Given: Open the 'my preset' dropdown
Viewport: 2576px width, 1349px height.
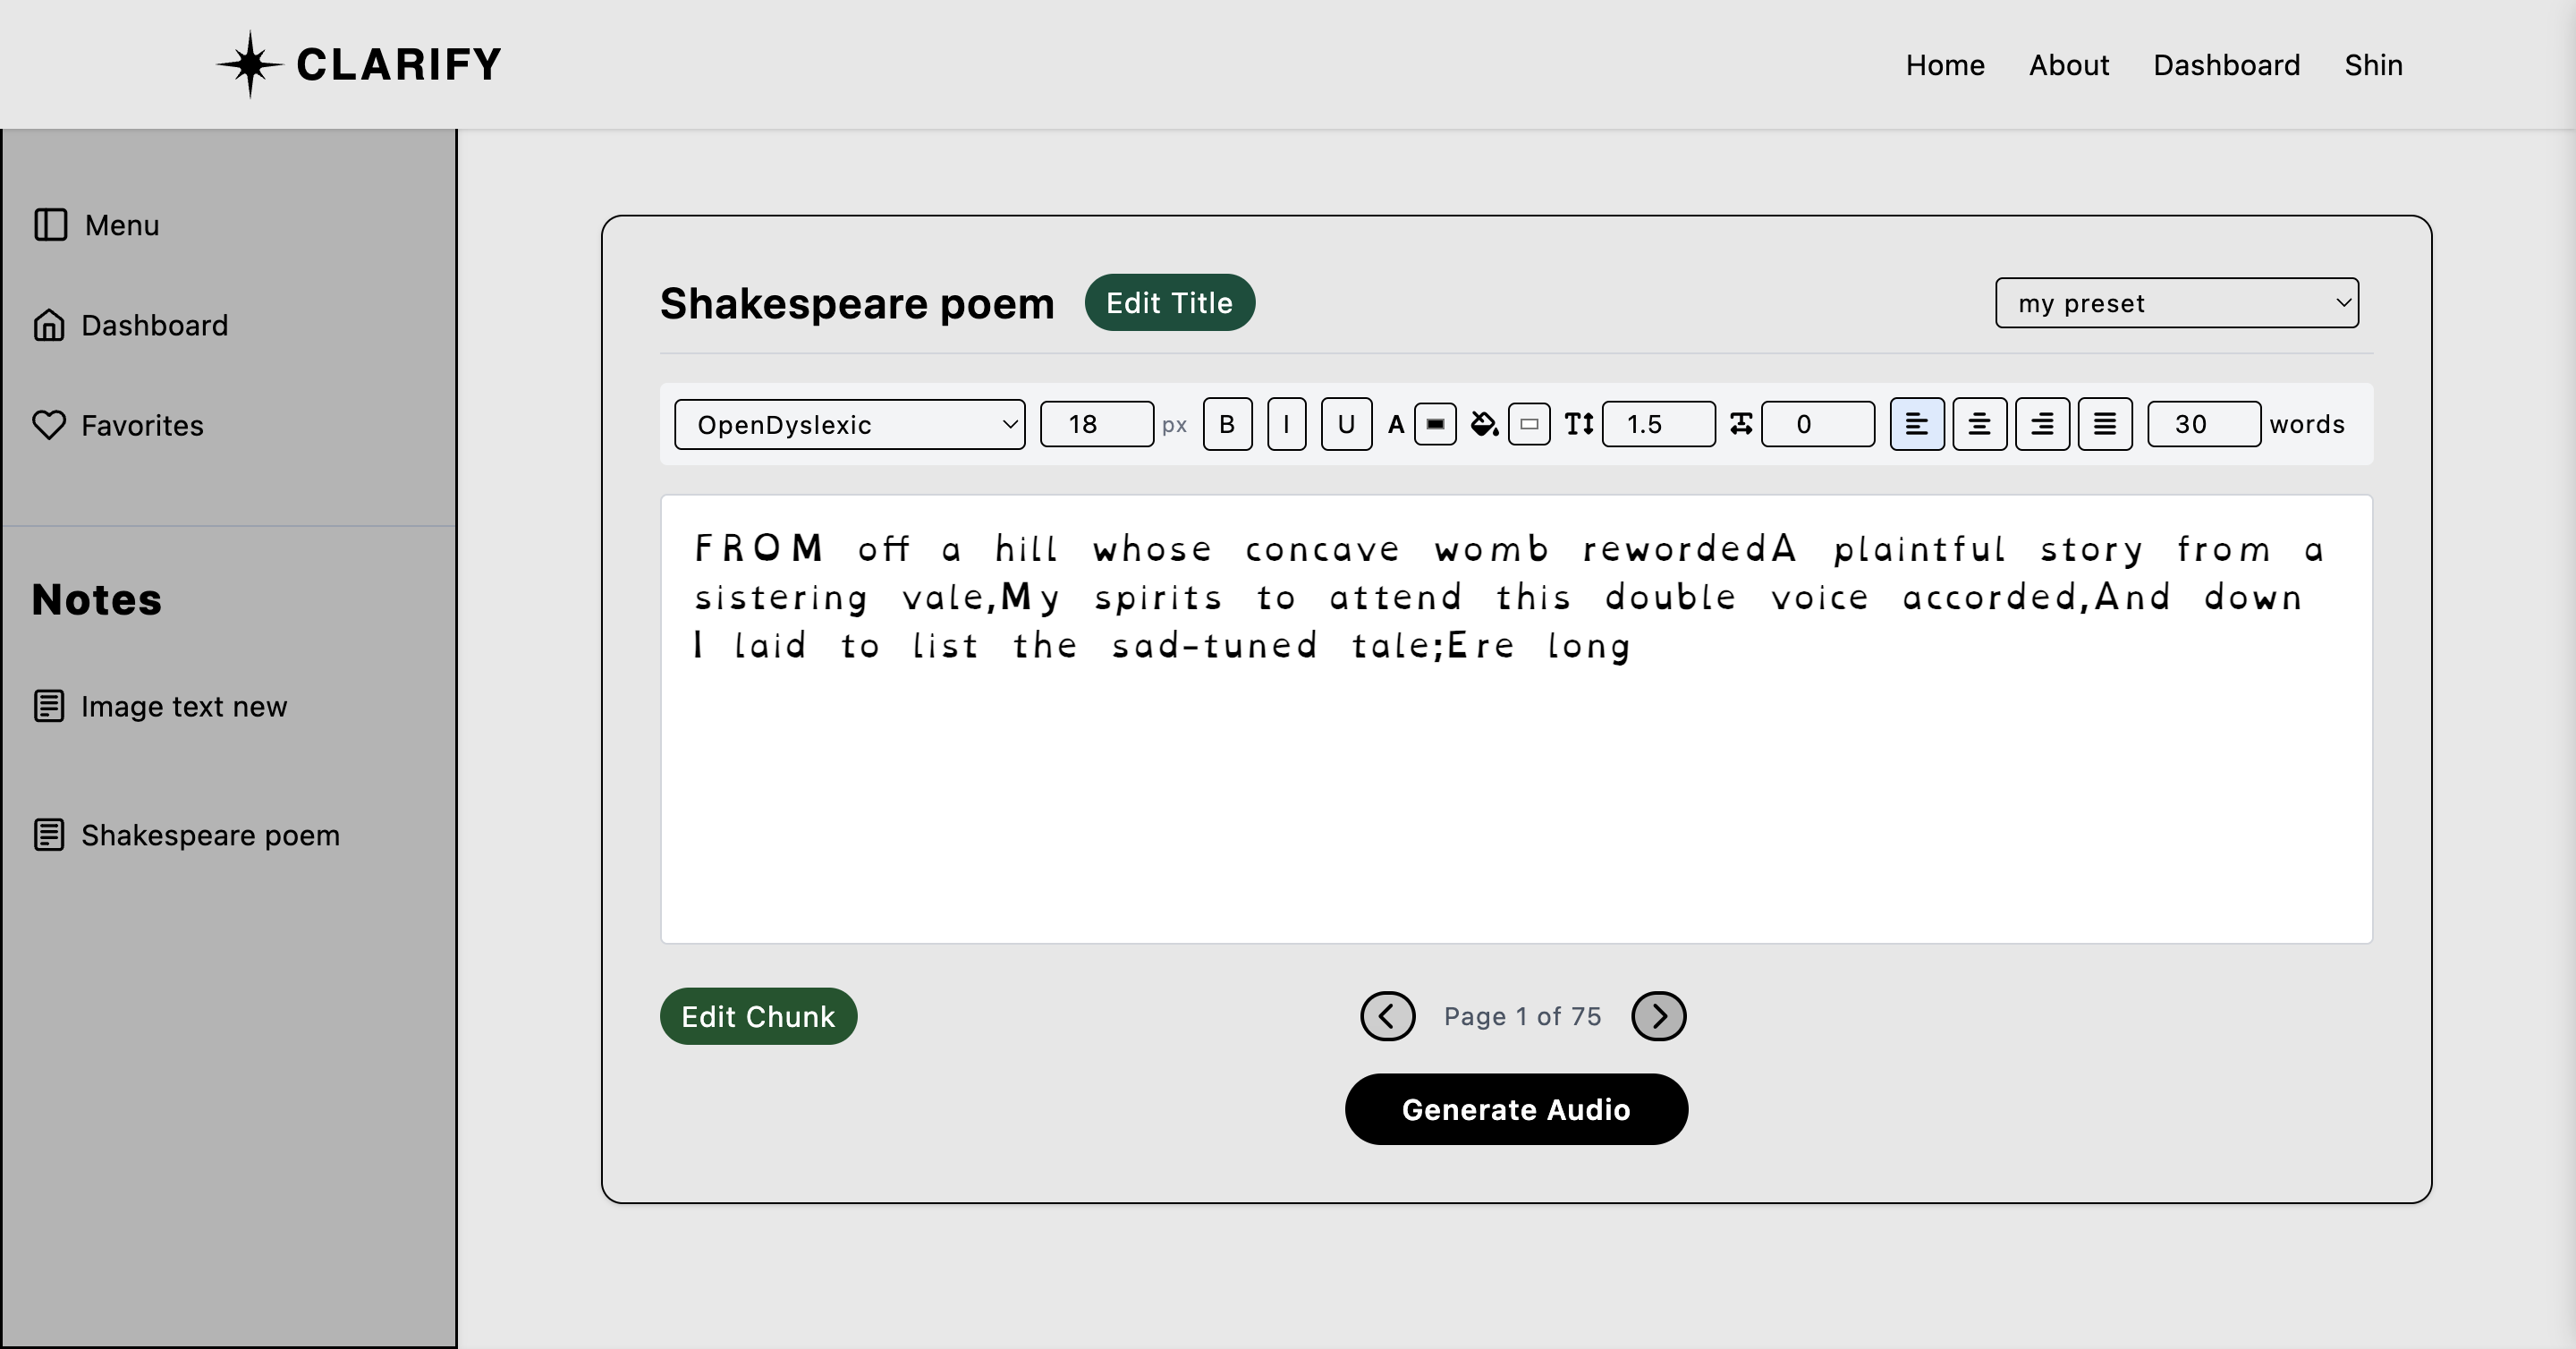Looking at the screenshot, I should point(2176,303).
